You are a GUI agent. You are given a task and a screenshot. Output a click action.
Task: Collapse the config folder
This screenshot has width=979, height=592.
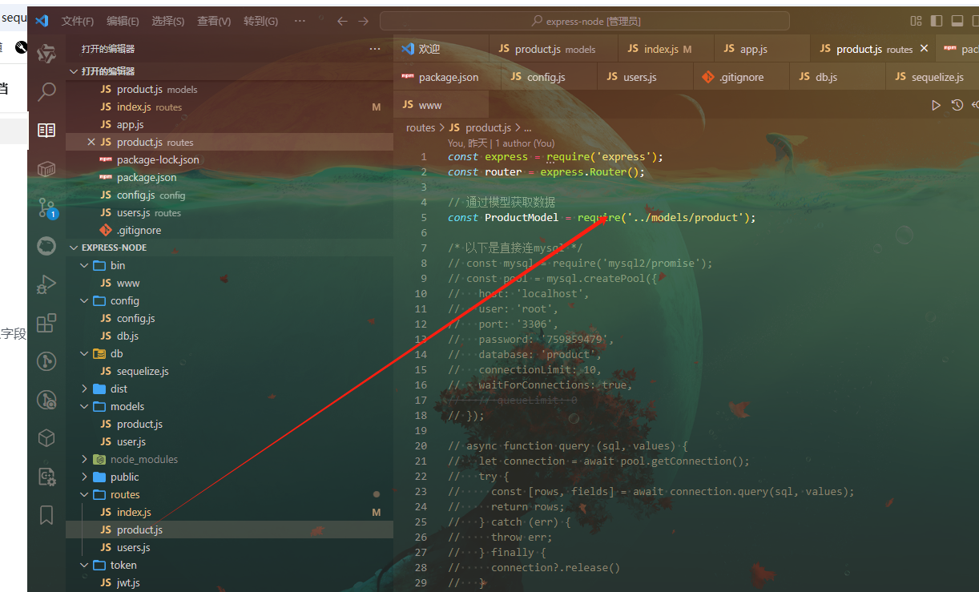coord(84,300)
